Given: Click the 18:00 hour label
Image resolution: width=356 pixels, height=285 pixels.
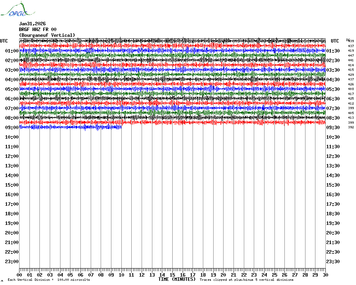Looking at the screenshot, I should pyautogui.click(x=12, y=214).
